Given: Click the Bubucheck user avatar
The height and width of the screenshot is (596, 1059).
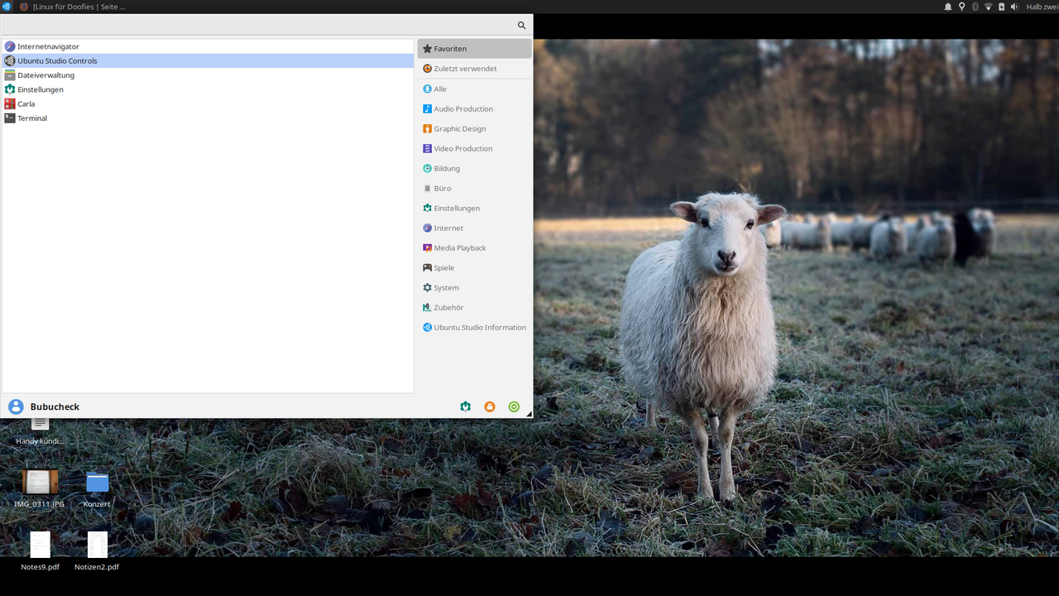Looking at the screenshot, I should pyautogui.click(x=16, y=406).
